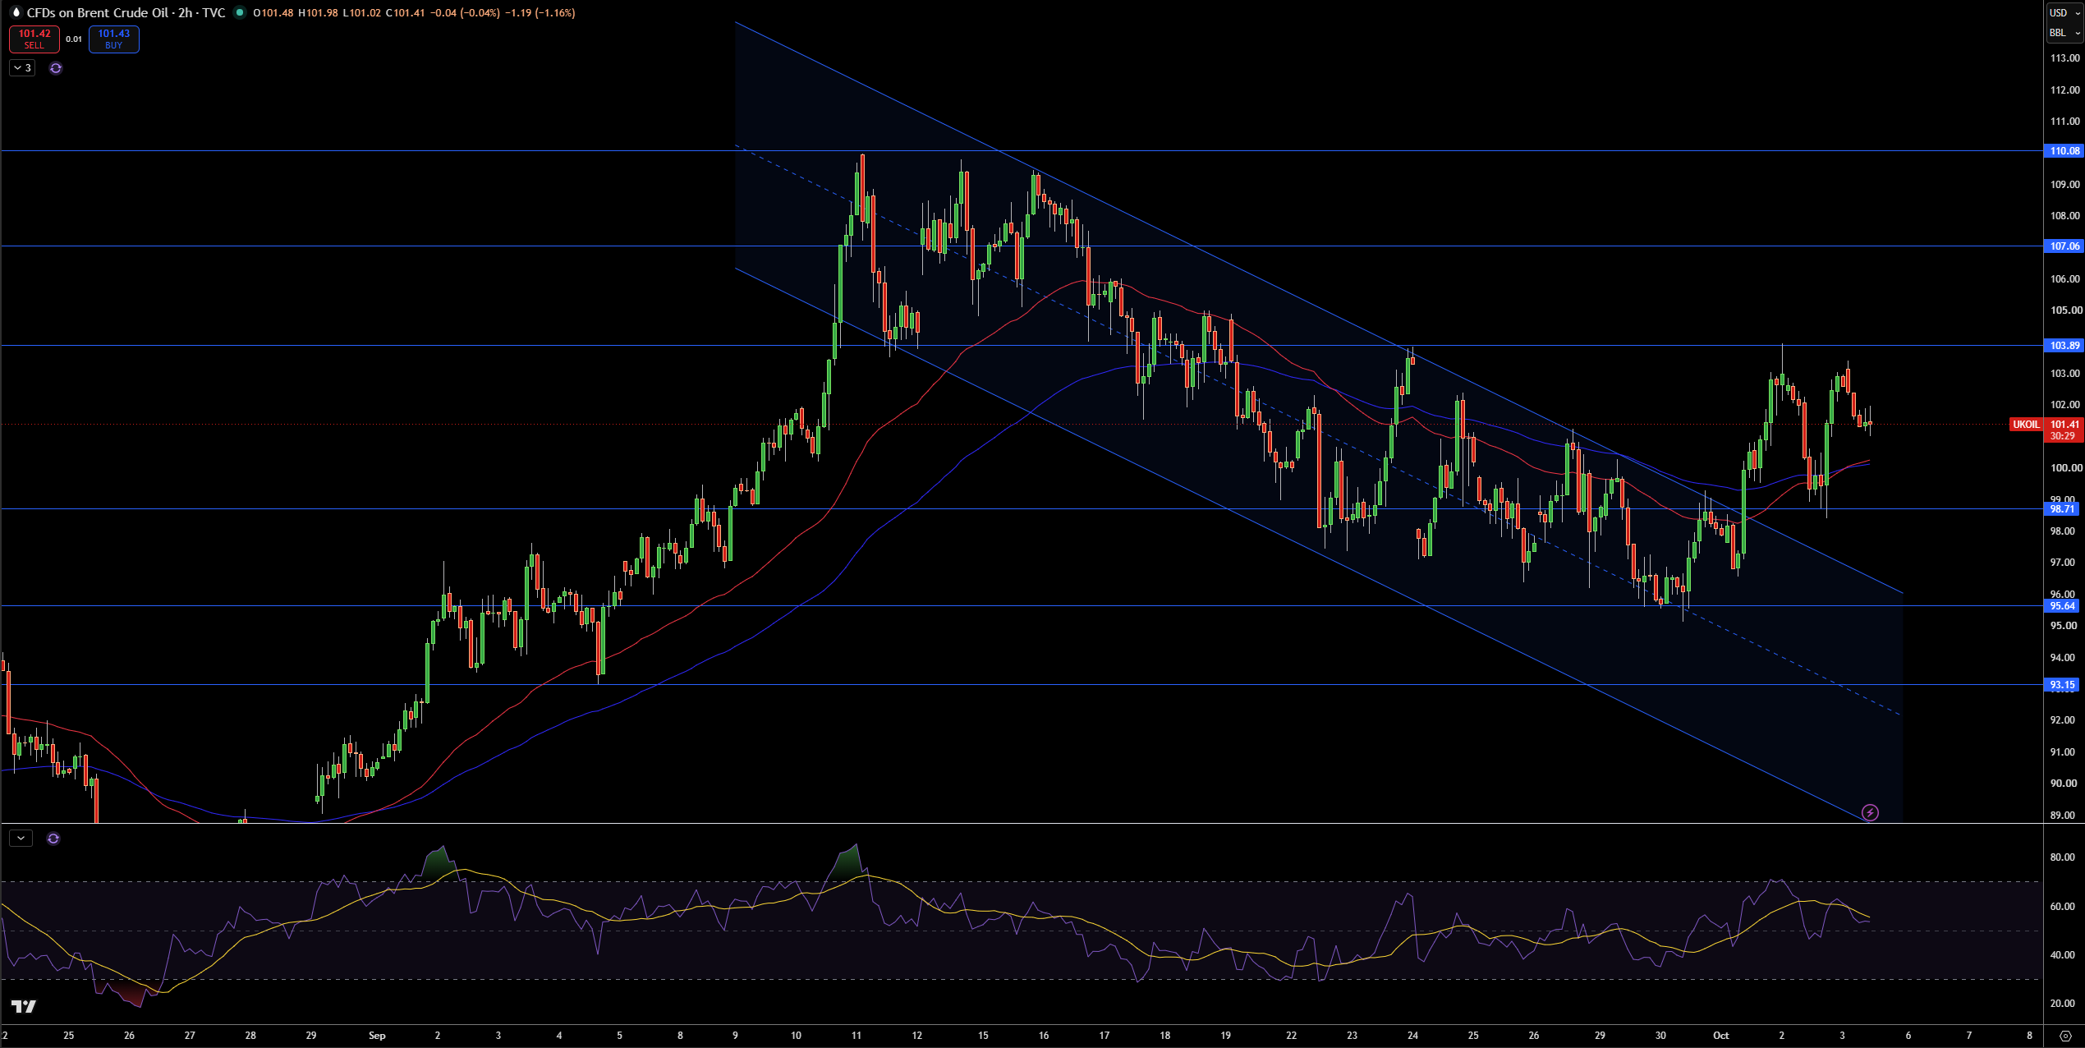Viewport: 2085px width, 1048px height.
Task: Click the 93.15 horizontal line price label
Action: click(2062, 685)
